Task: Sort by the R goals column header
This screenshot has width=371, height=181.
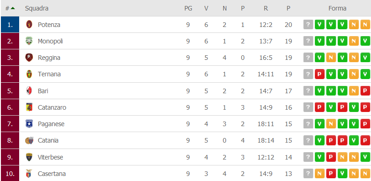Action: pos(266,9)
